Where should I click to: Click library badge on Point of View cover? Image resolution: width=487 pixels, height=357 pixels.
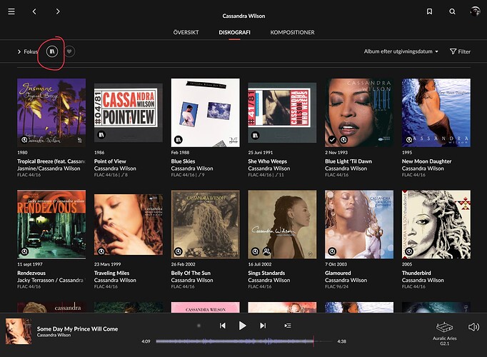point(101,135)
